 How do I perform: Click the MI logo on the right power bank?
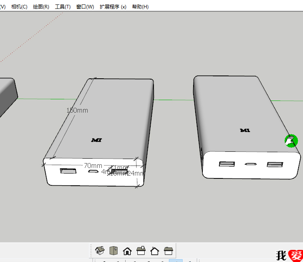click(245, 130)
